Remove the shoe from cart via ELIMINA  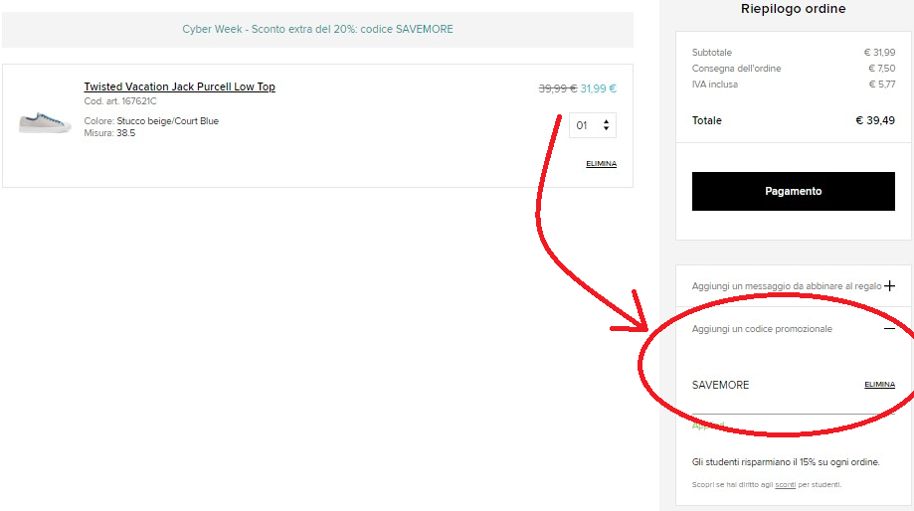pos(601,164)
